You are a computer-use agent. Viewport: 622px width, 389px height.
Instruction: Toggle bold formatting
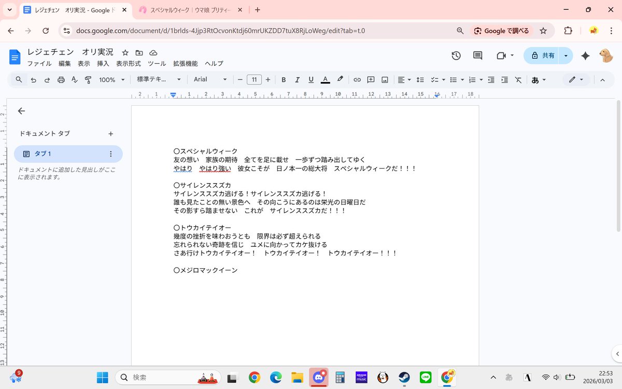[x=284, y=80]
